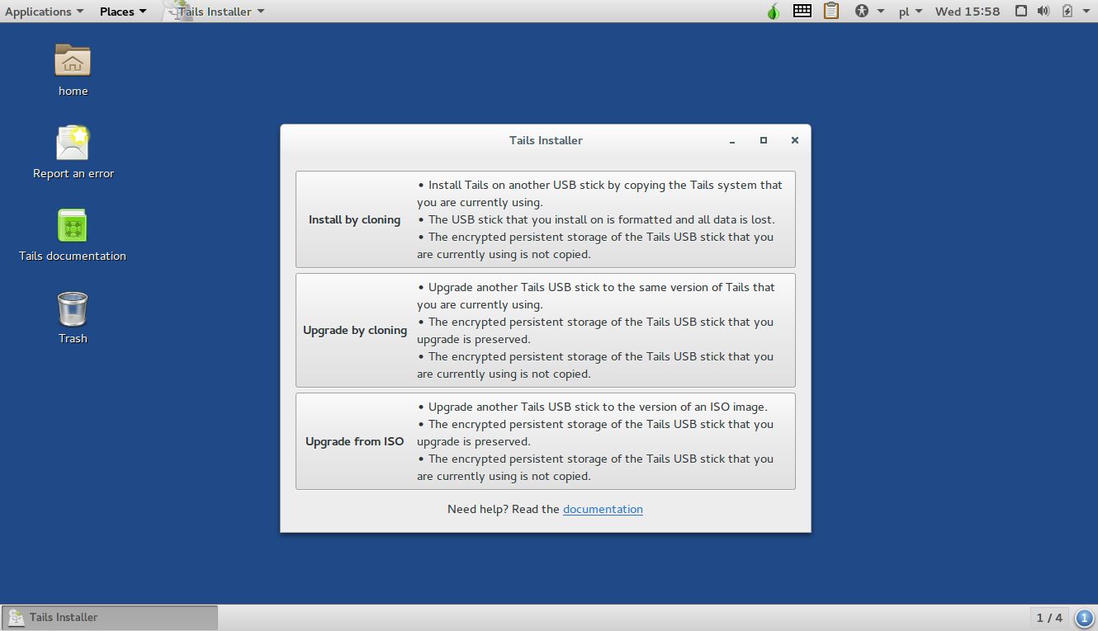Open the clipboard applet in top bar
Image resolution: width=1098 pixels, height=631 pixels.
[x=831, y=12]
